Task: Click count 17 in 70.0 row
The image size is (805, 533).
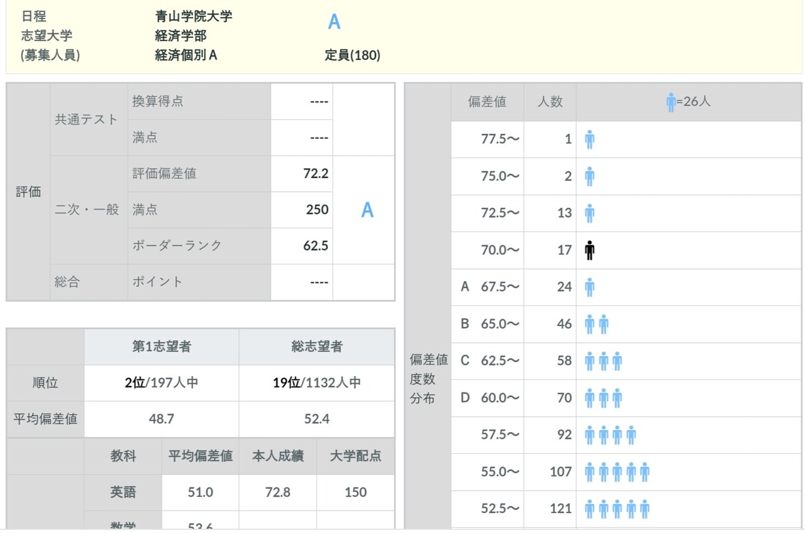Action: pyautogui.click(x=564, y=251)
